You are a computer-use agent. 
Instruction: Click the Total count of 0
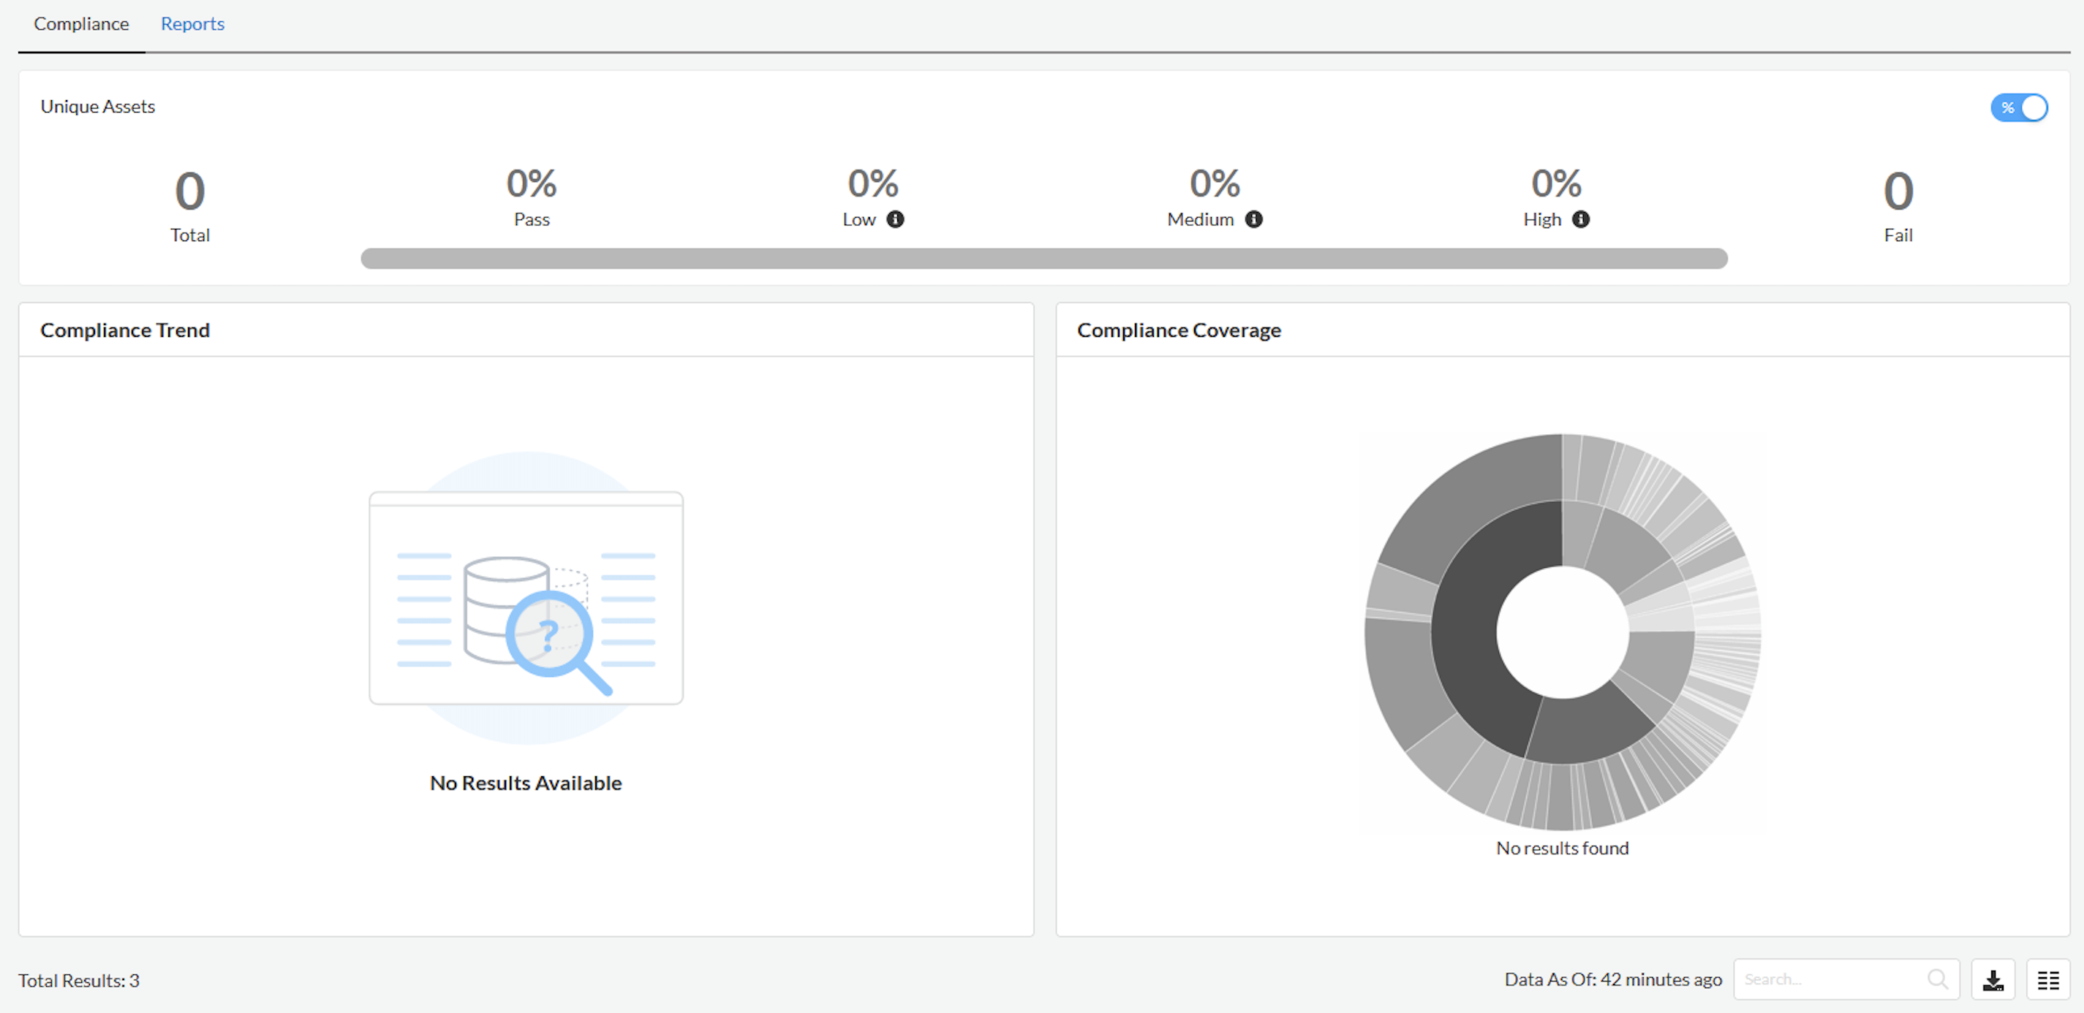coord(189,190)
